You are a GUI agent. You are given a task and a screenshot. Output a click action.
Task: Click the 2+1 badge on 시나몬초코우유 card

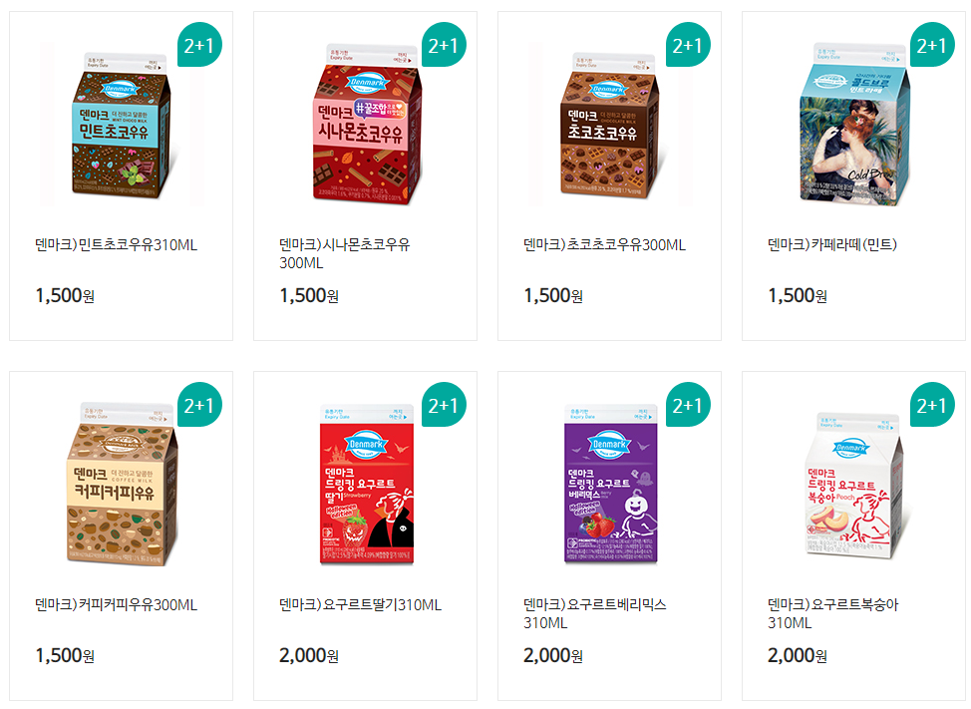(444, 45)
